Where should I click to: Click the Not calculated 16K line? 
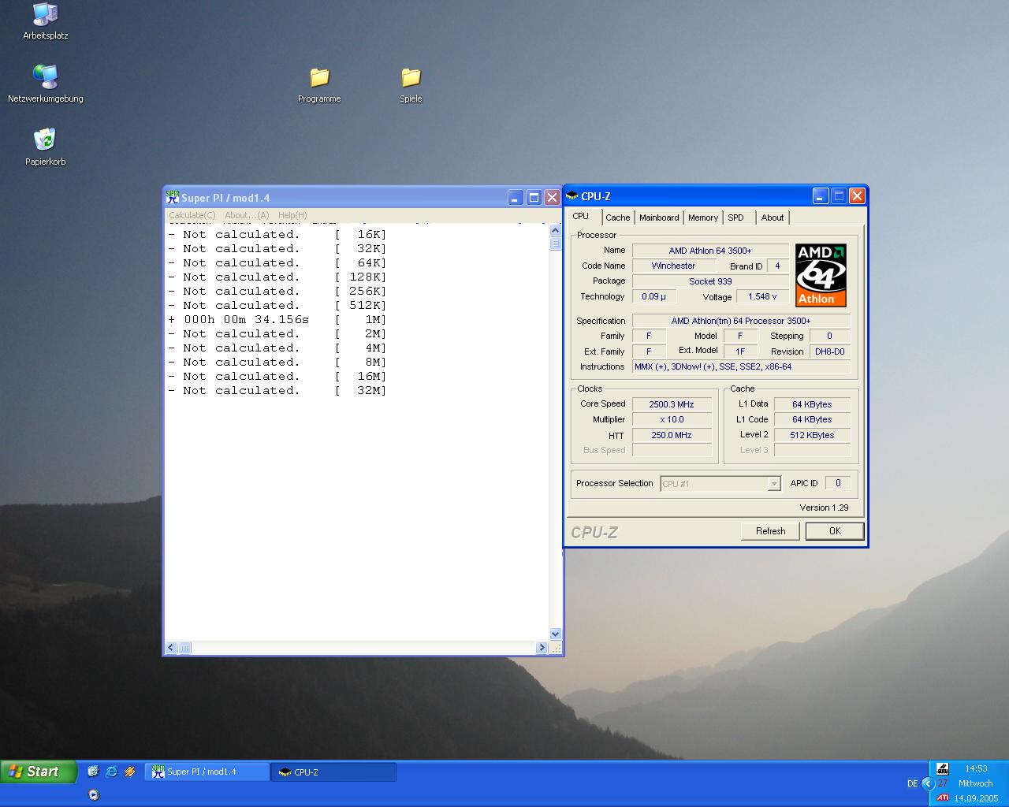[x=277, y=234]
